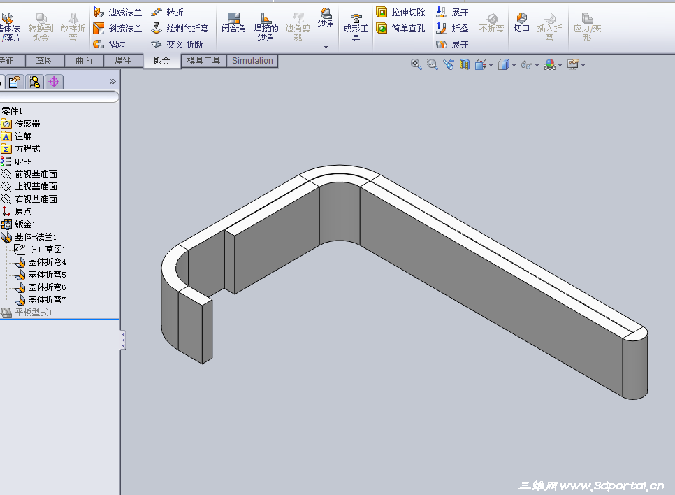Select 基体折弯5 bend feature
Image resolution: width=675 pixels, height=495 pixels.
[40, 275]
